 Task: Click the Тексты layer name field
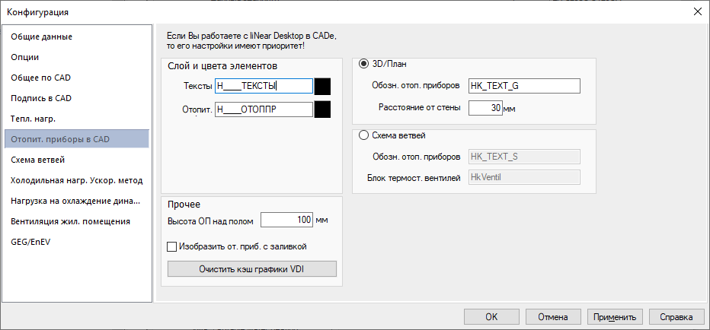(x=264, y=86)
